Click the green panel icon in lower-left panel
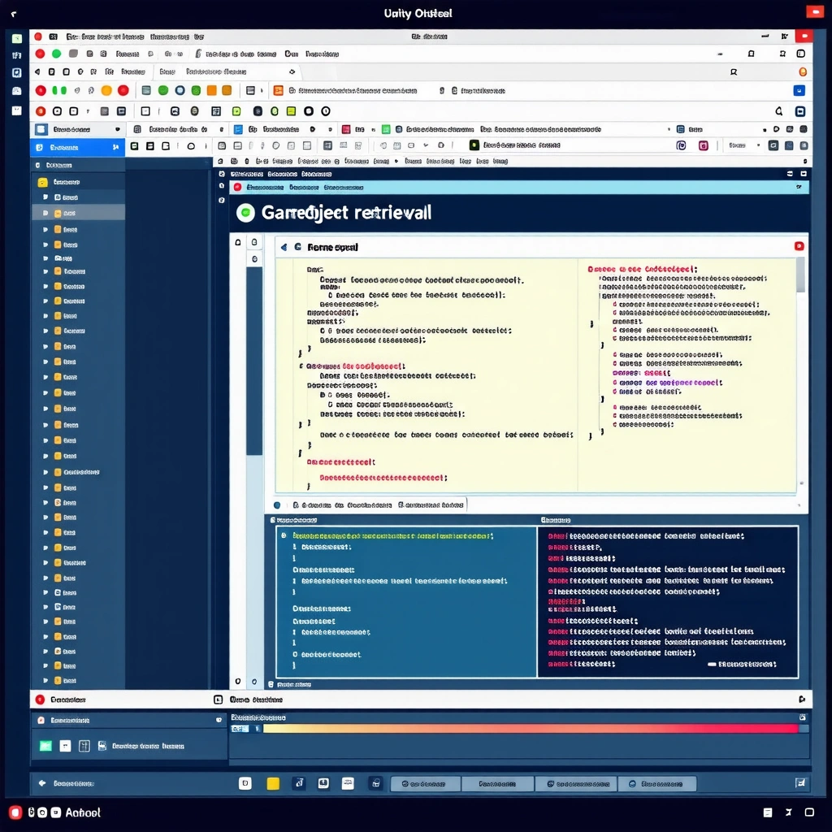 [x=45, y=746]
